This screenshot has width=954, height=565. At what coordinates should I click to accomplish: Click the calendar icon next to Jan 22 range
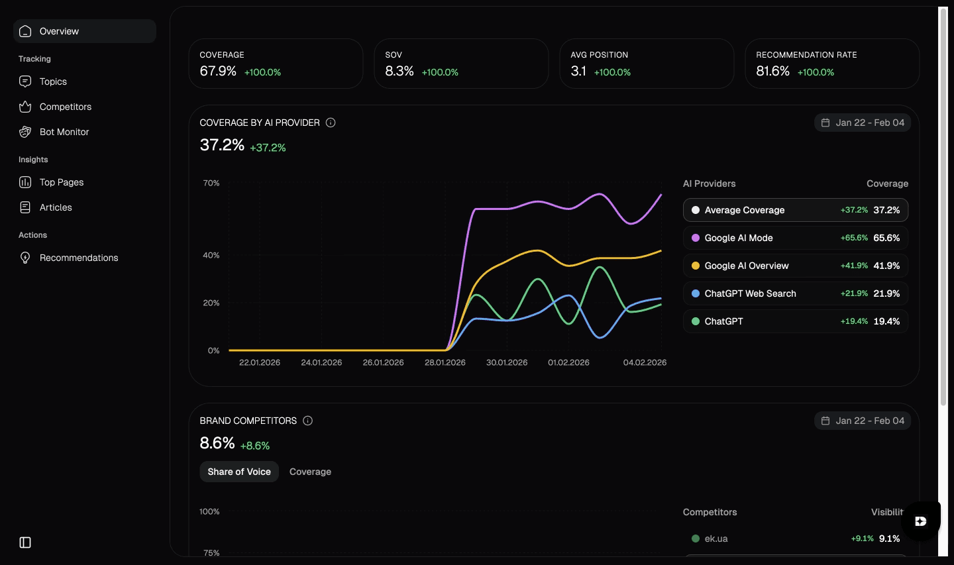pos(825,123)
